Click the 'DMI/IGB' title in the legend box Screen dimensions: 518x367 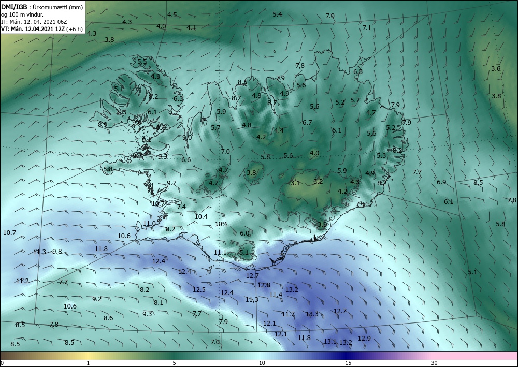point(14,7)
